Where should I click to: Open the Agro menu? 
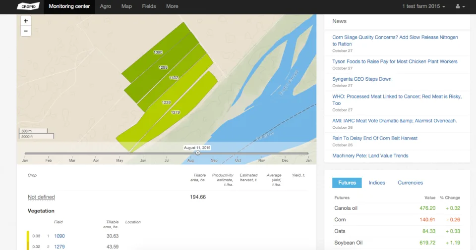click(105, 6)
